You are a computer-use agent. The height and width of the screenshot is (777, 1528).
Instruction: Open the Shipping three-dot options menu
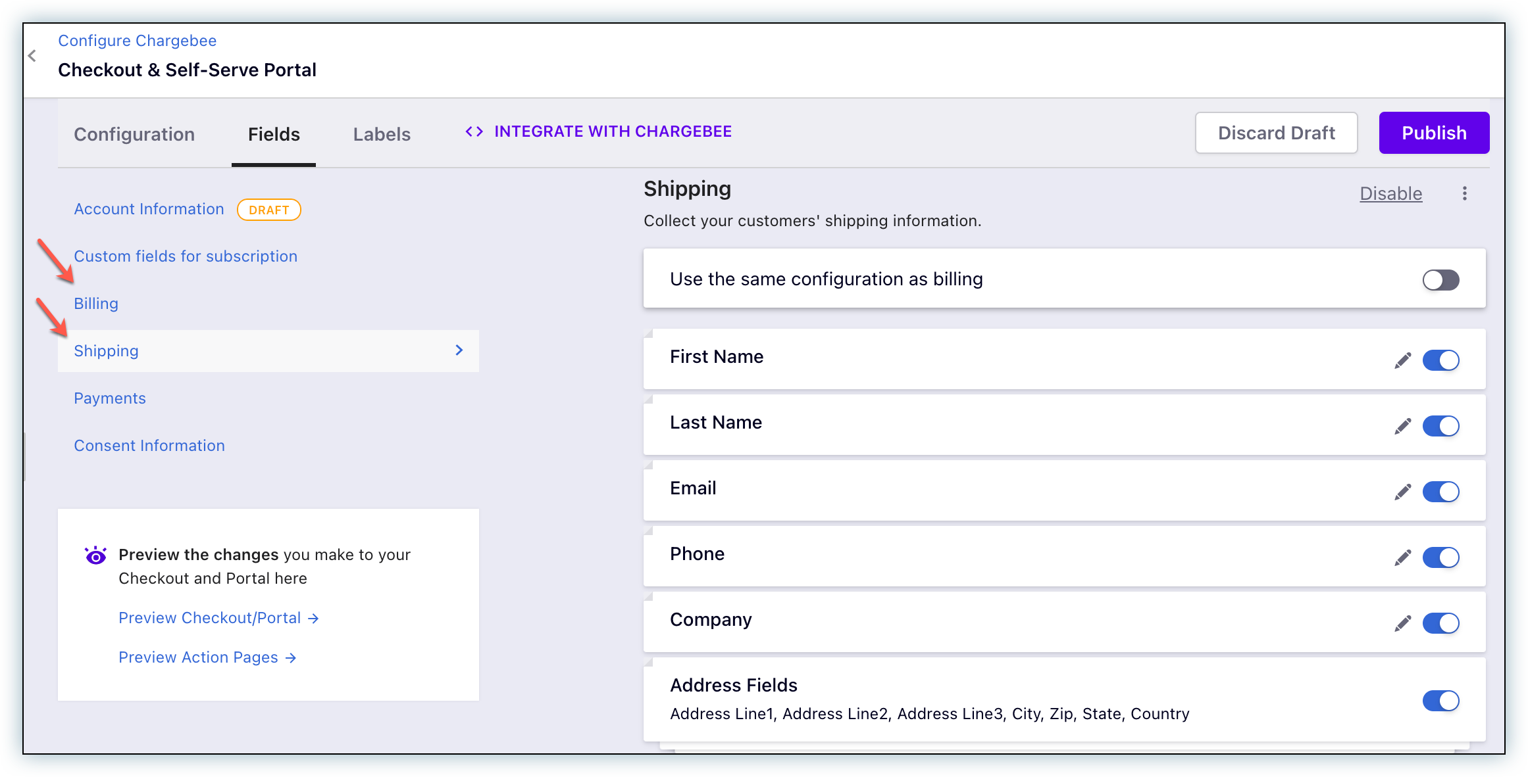[1464, 193]
